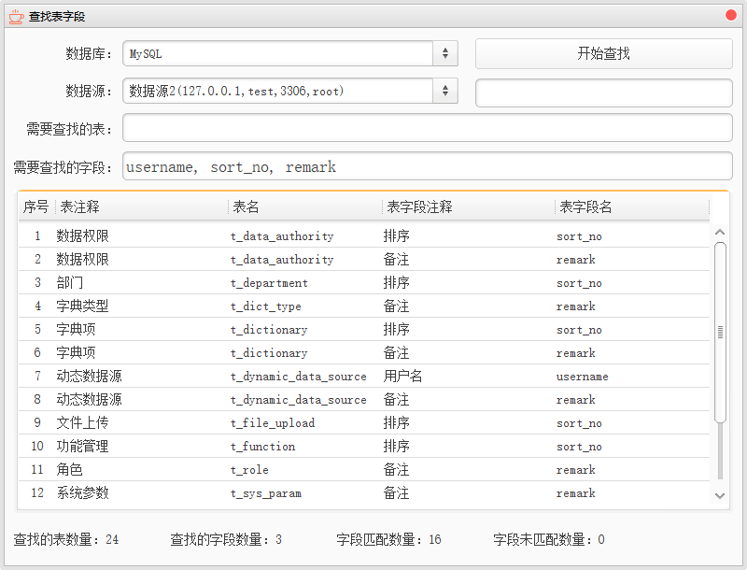Select the t_file_upload table name cell
This screenshot has height=570, width=747.
(273, 422)
